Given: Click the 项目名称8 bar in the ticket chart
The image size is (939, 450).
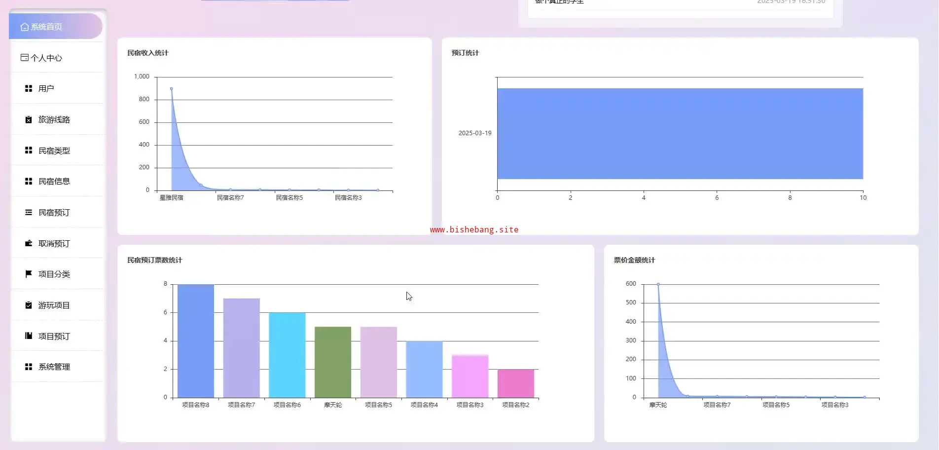Looking at the screenshot, I should tap(196, 341).
